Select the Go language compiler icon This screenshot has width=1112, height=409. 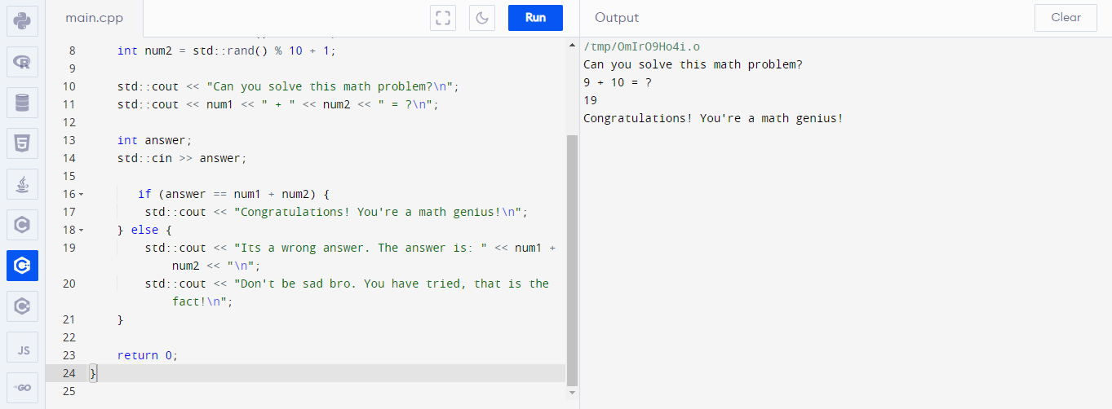22,388
